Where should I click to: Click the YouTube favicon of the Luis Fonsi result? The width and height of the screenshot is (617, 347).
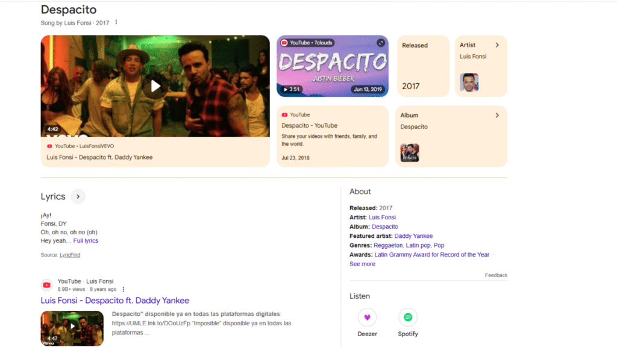[47, 285]
